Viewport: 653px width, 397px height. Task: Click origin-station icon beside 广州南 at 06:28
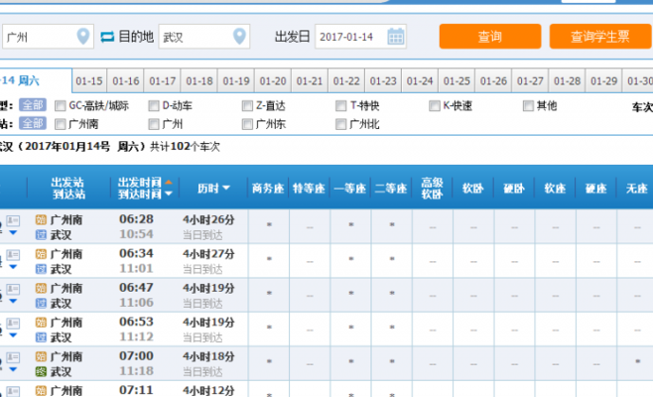(x=41, y=219)
